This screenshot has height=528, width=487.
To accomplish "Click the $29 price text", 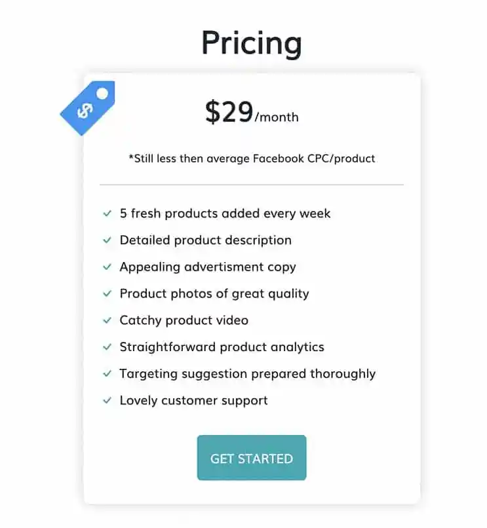I will pos(229,112).
